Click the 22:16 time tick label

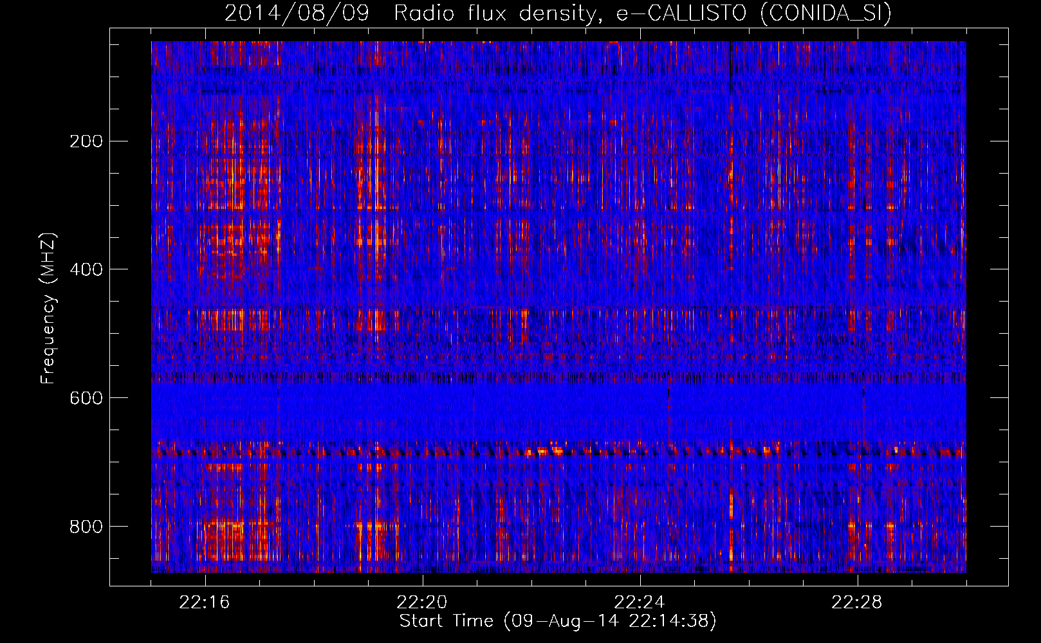[x=205, y=602]
